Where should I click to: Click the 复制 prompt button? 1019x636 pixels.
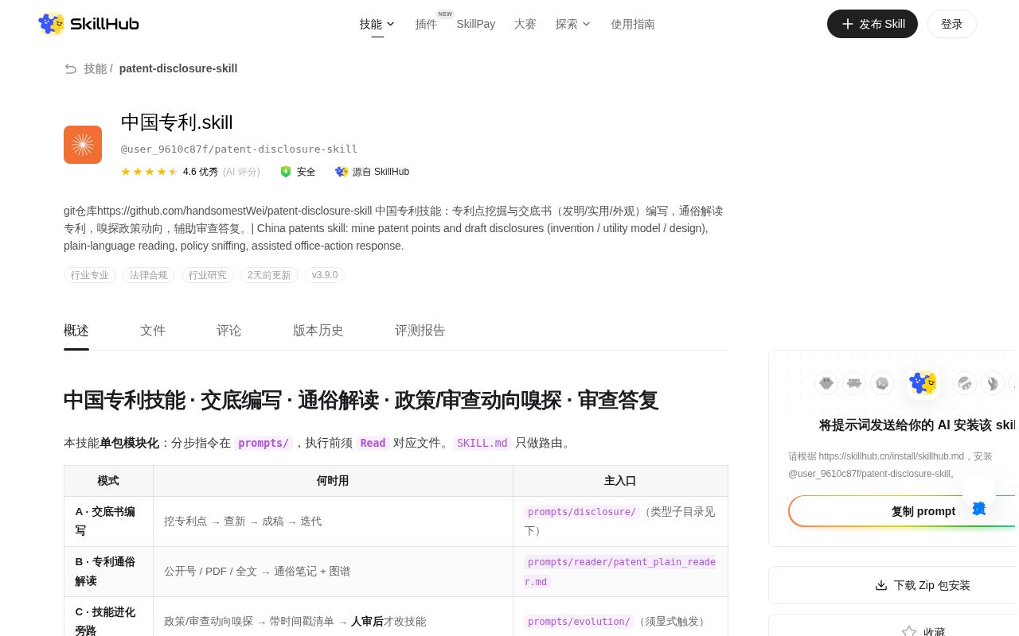(x=904, y=511)
